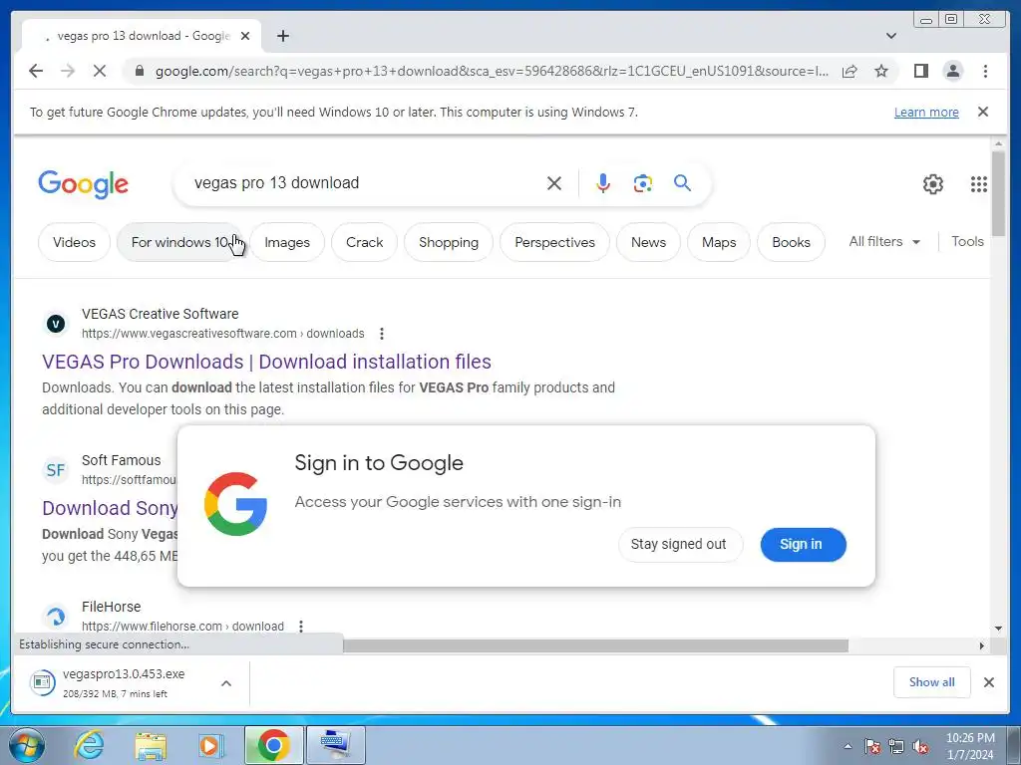The width and height of the screenshot is (1021, 765).
Task: Switch to News results
Action: click(x=648, y=242)
